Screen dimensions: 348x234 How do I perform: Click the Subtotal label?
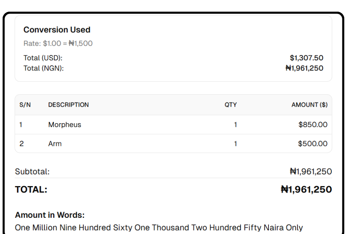click(32, 172)
